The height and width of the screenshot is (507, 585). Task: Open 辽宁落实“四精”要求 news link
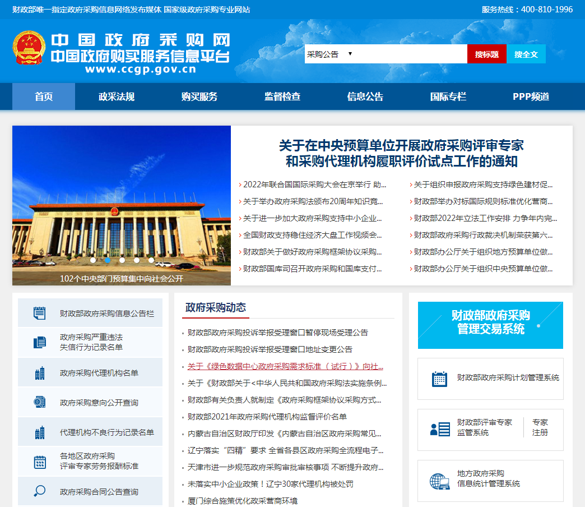[285, 450]
